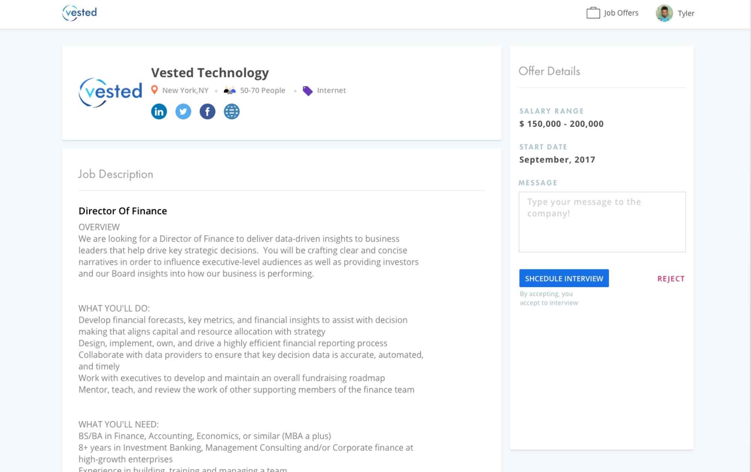Click the 'Mentor, teach, and review' line

(246, 390)
